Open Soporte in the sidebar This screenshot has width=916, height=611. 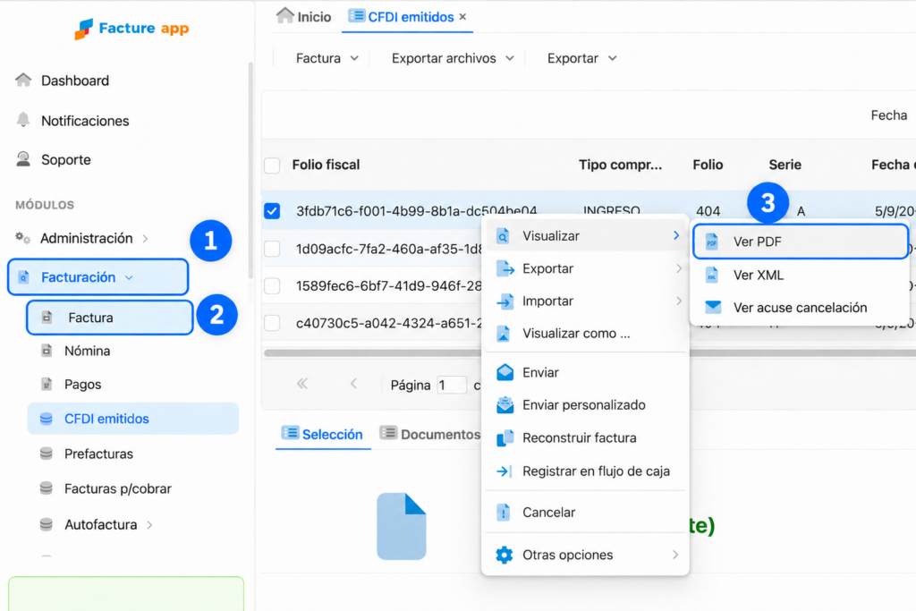coord(65,160)
